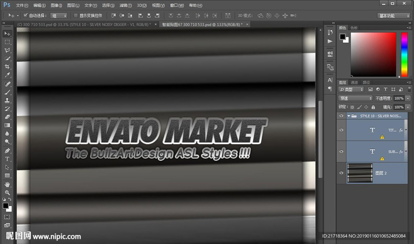Open the layer filter 类型 dropdown
This screenshot has height=244, width=414.
click(x=351, y=89)
